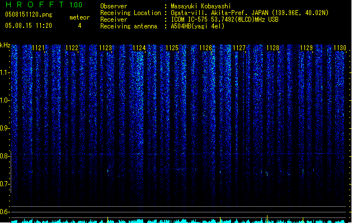Click the word meteor above the count
The width and height of the screenshot is (352, 223).
(x=79, y=17)
